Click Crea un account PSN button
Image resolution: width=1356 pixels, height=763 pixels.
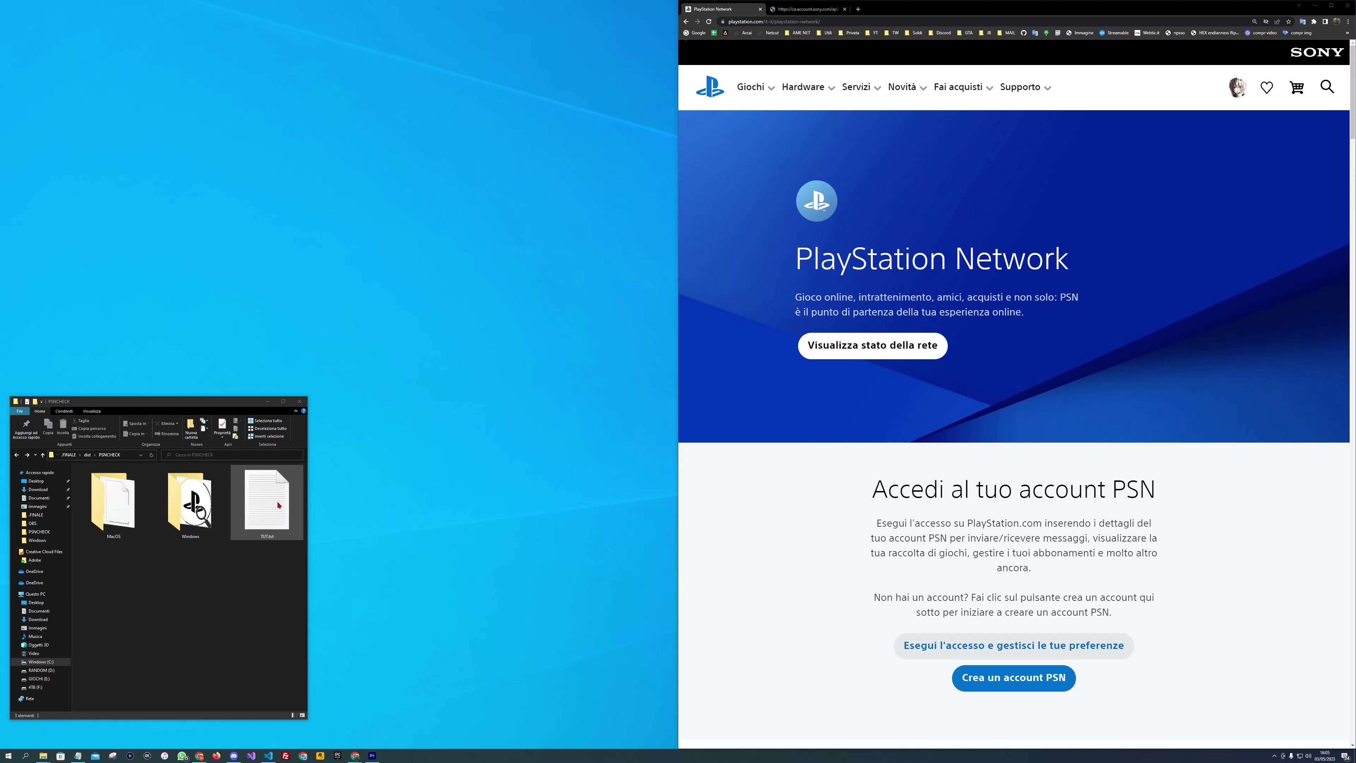click(x=1013, y=678)
